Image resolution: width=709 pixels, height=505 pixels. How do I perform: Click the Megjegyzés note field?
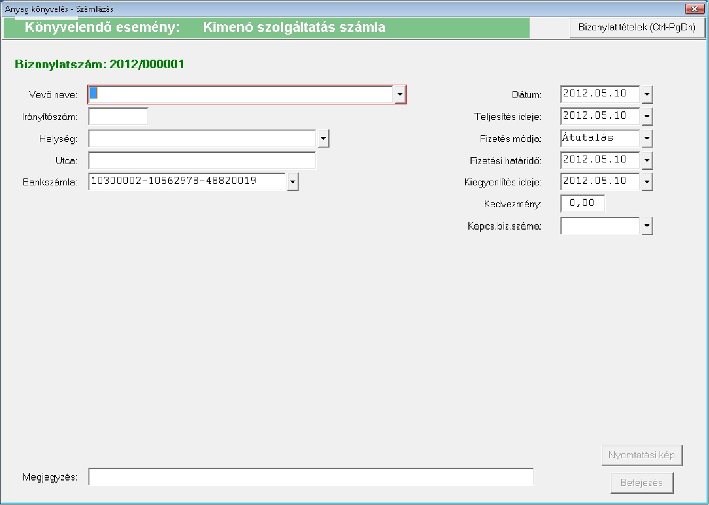pyautogui.click(x=311, y=477)
